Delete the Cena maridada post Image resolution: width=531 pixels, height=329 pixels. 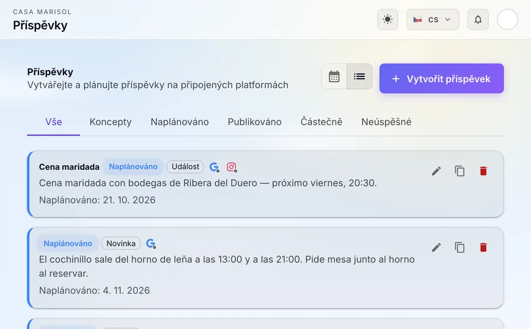click(483, 171)
